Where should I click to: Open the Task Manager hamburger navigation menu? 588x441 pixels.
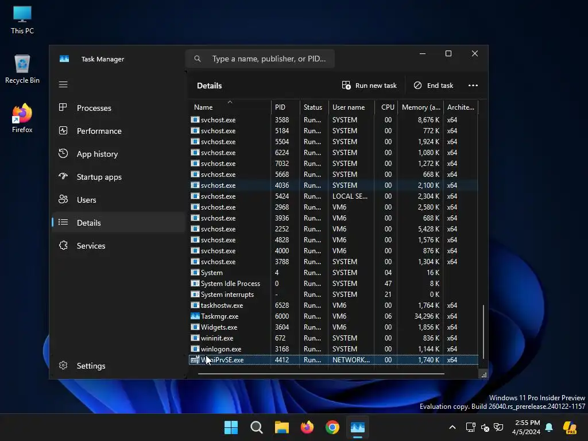tap(63, 84)
